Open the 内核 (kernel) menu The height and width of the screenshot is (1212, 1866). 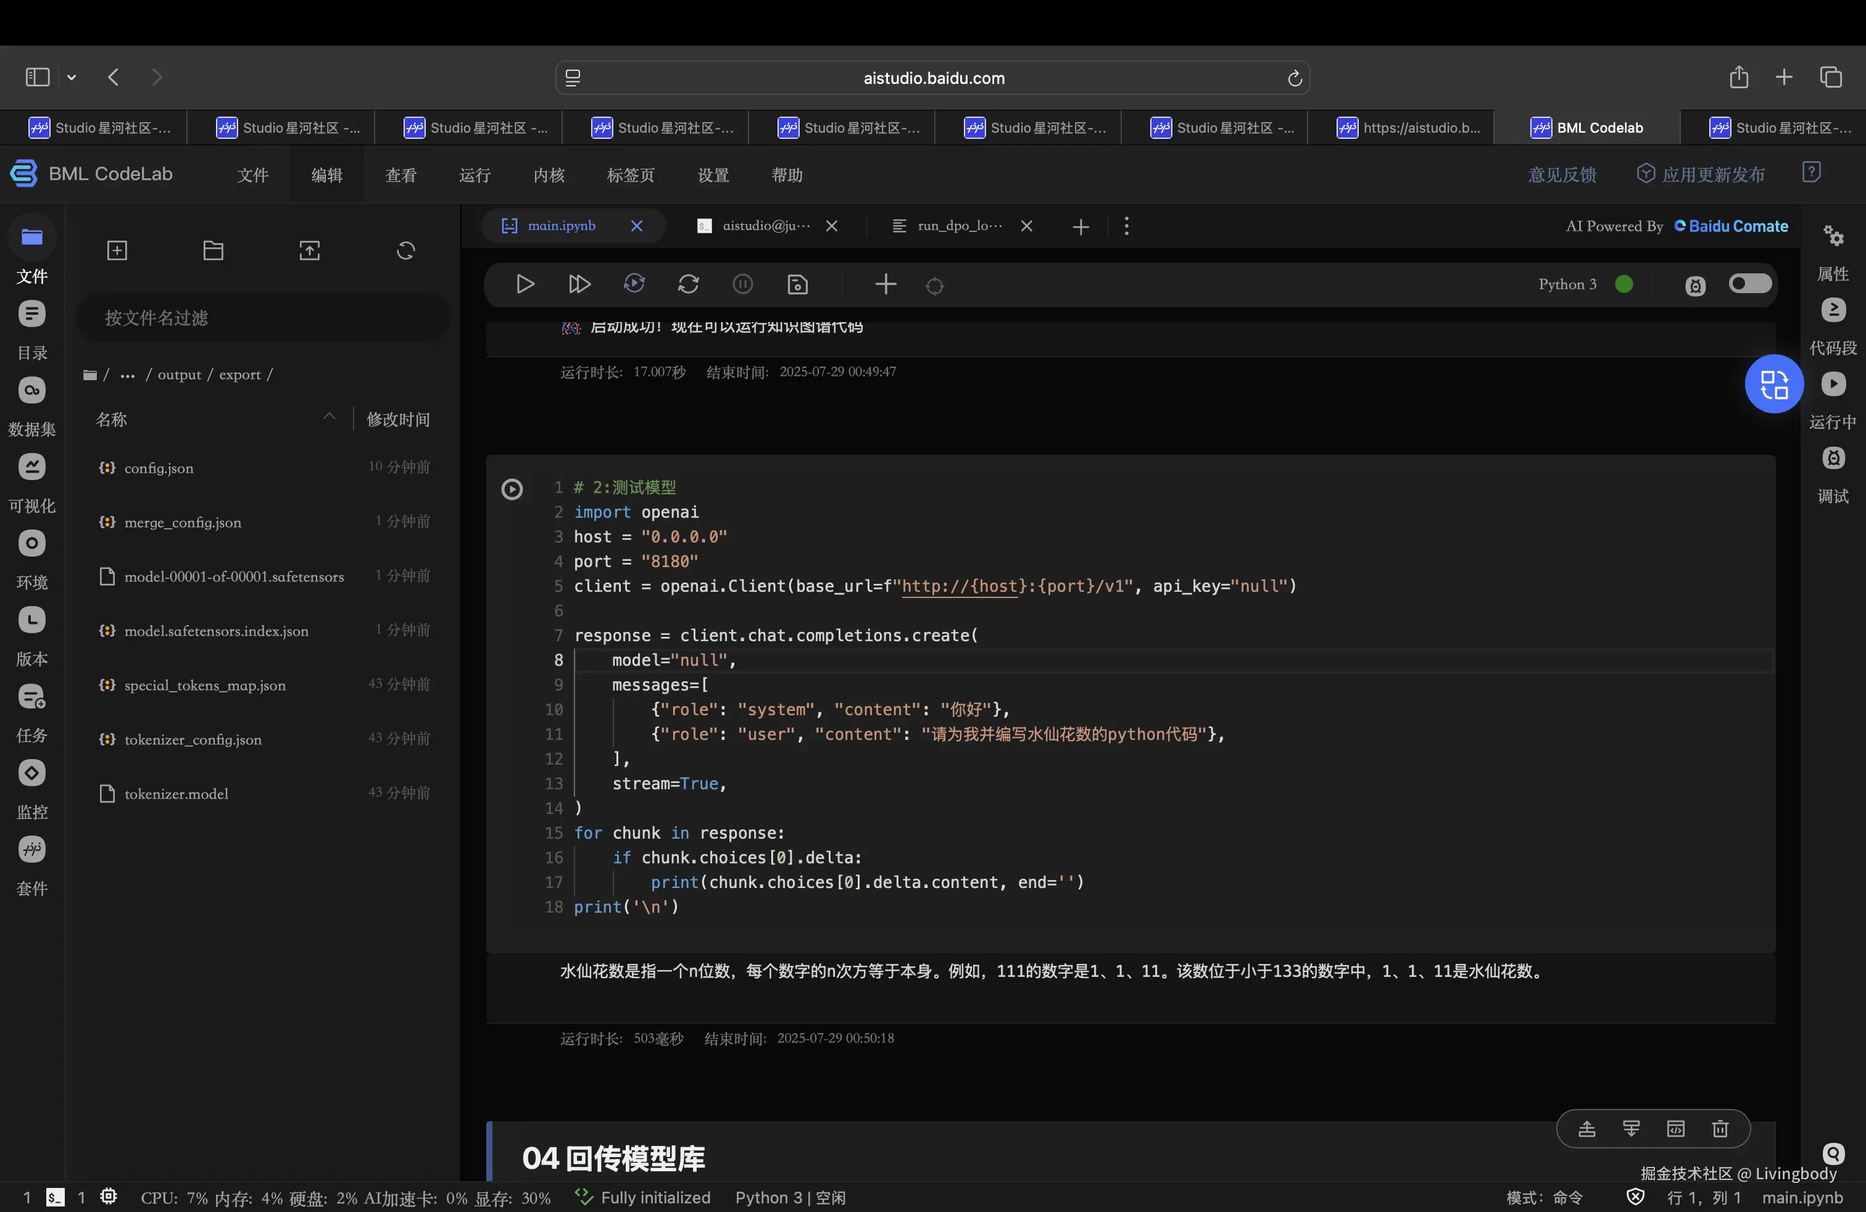coord(548,175)
